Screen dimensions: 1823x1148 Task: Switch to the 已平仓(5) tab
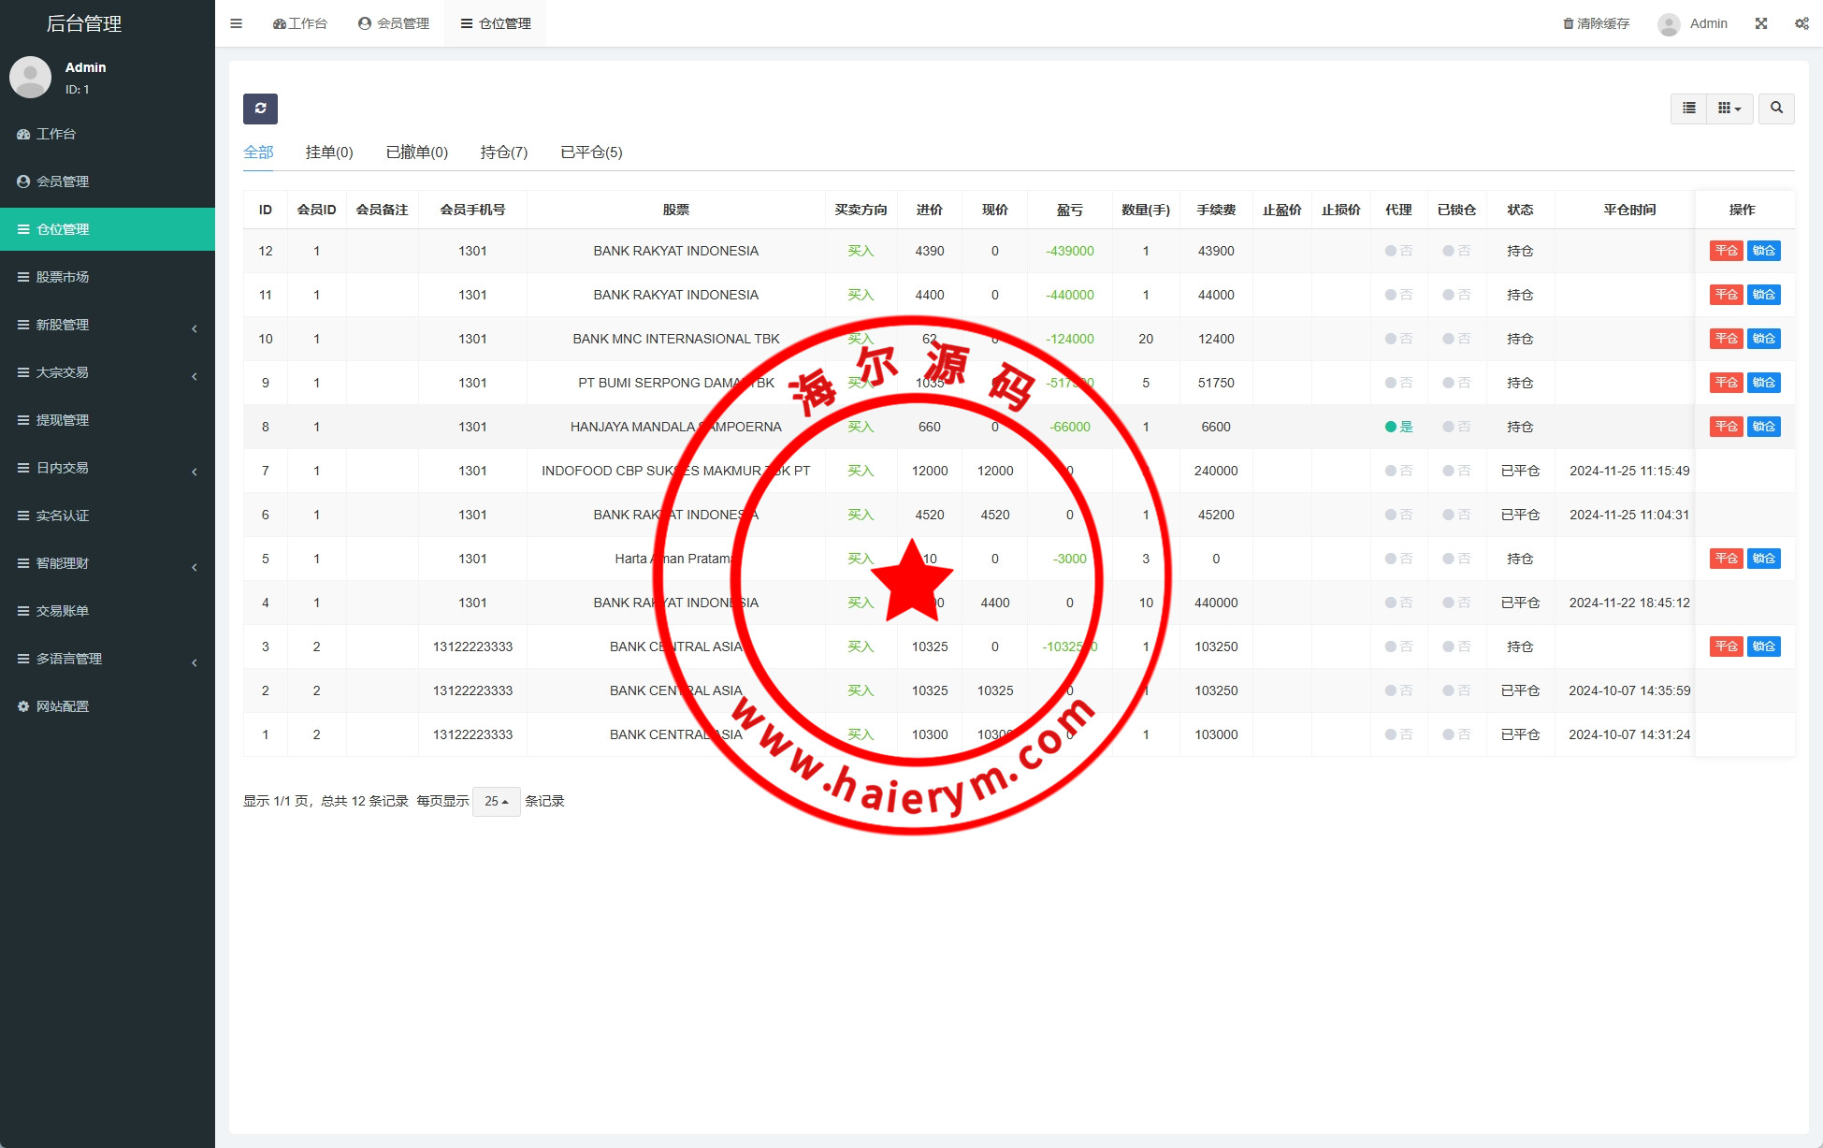[591, 152]
